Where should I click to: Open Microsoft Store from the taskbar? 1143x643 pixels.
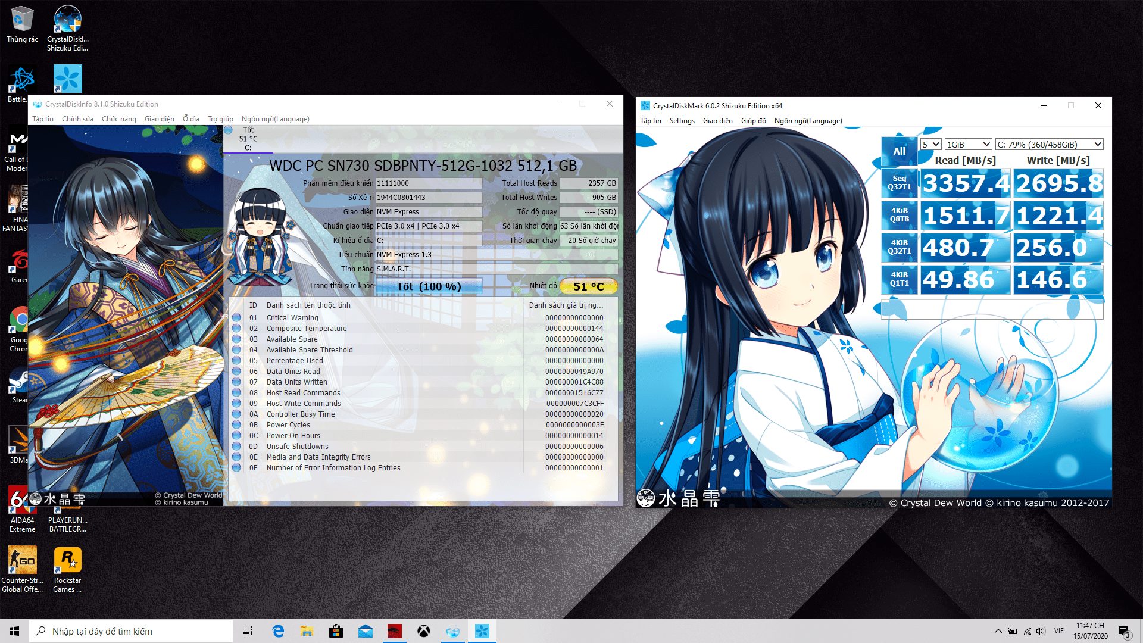[x=336, y=631]
